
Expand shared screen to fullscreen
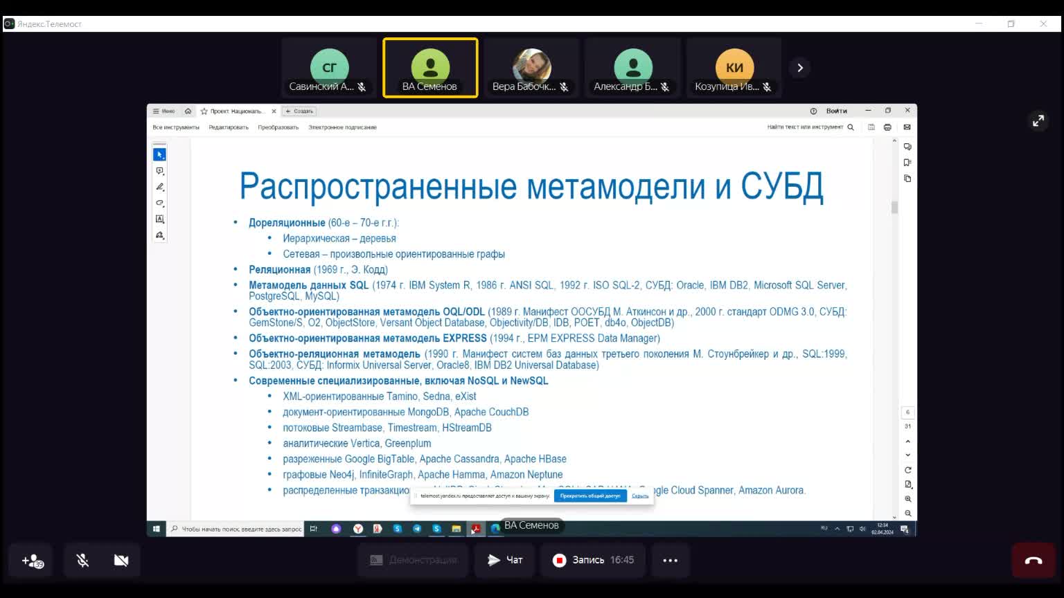pyautogui.click(x=1038, y=120)
